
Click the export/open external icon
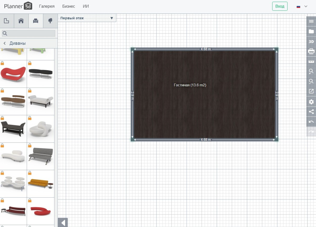point(311,92)
